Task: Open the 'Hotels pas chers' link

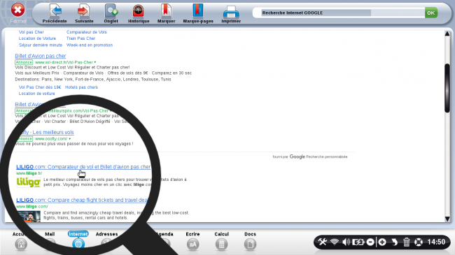Action: (x=81, y=87)
